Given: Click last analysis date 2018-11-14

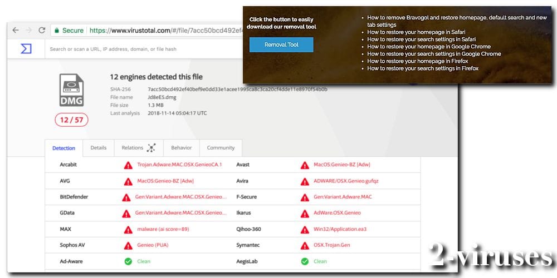Looking at the screenshot, I should [x=177, y=113].
